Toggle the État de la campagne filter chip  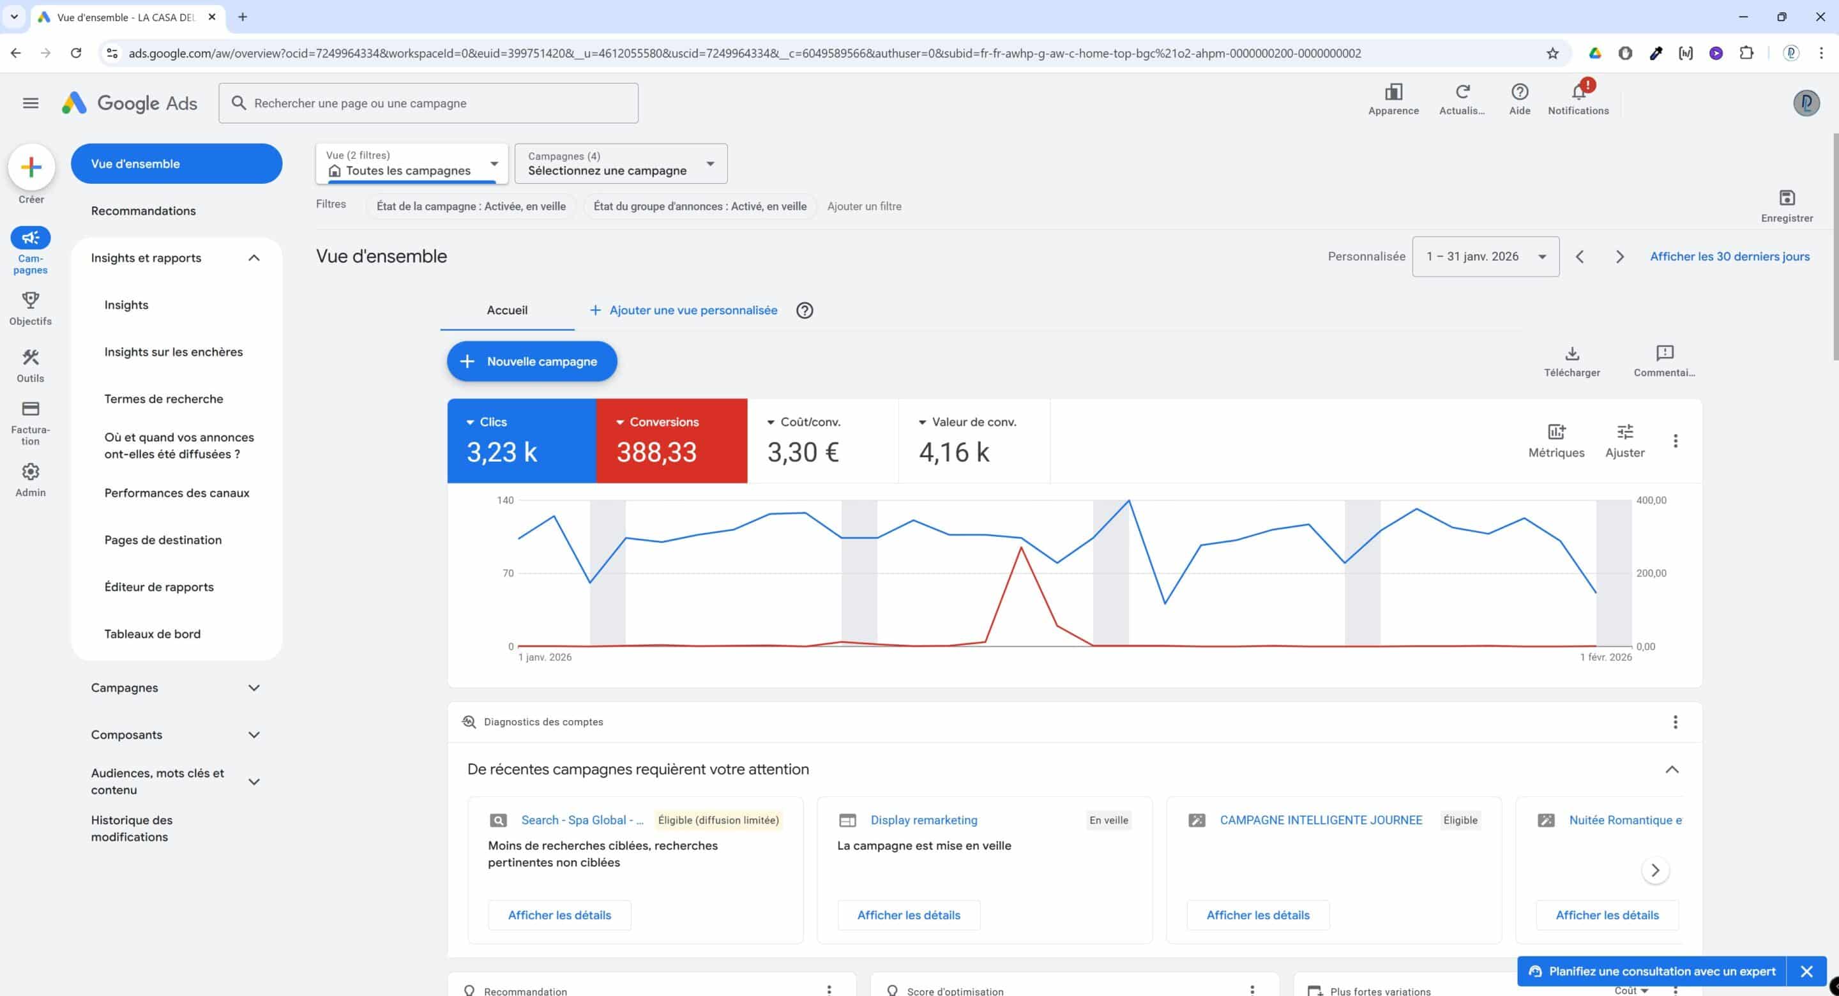point(471,206)
